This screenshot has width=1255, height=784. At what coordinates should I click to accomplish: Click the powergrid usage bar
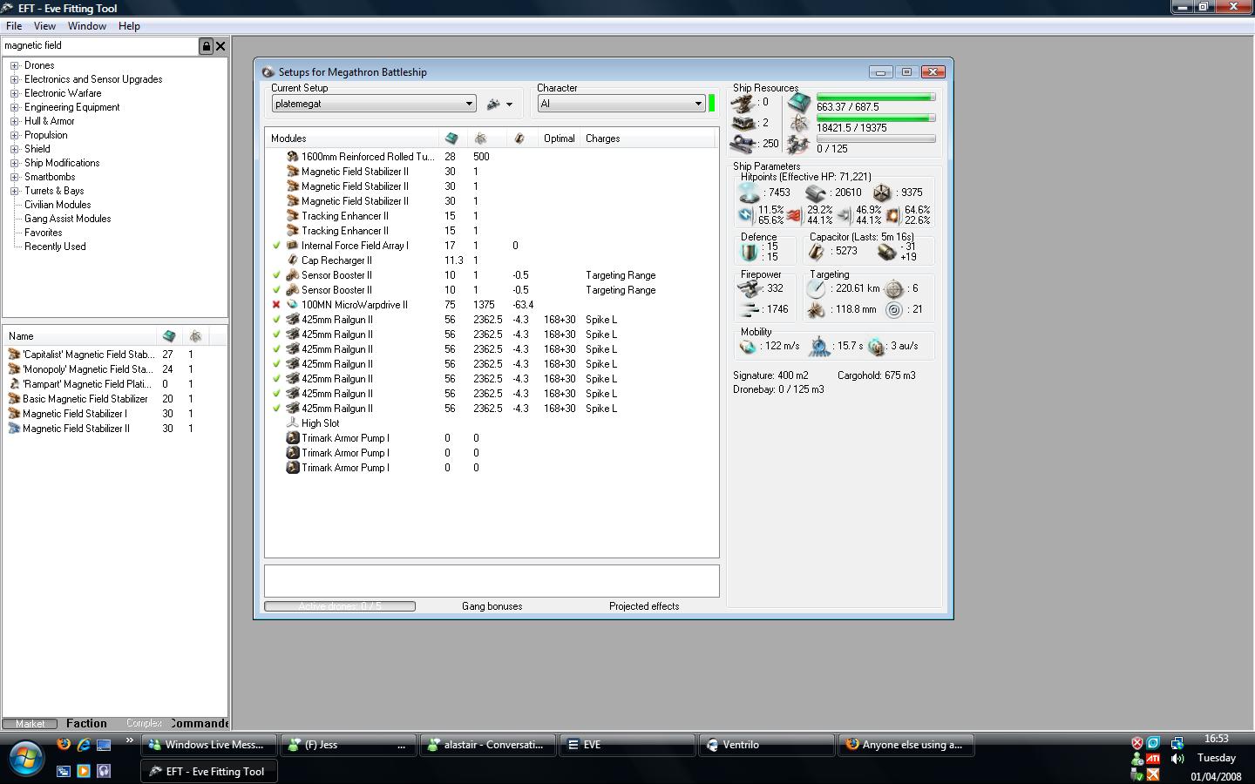[x=876, y=118]
